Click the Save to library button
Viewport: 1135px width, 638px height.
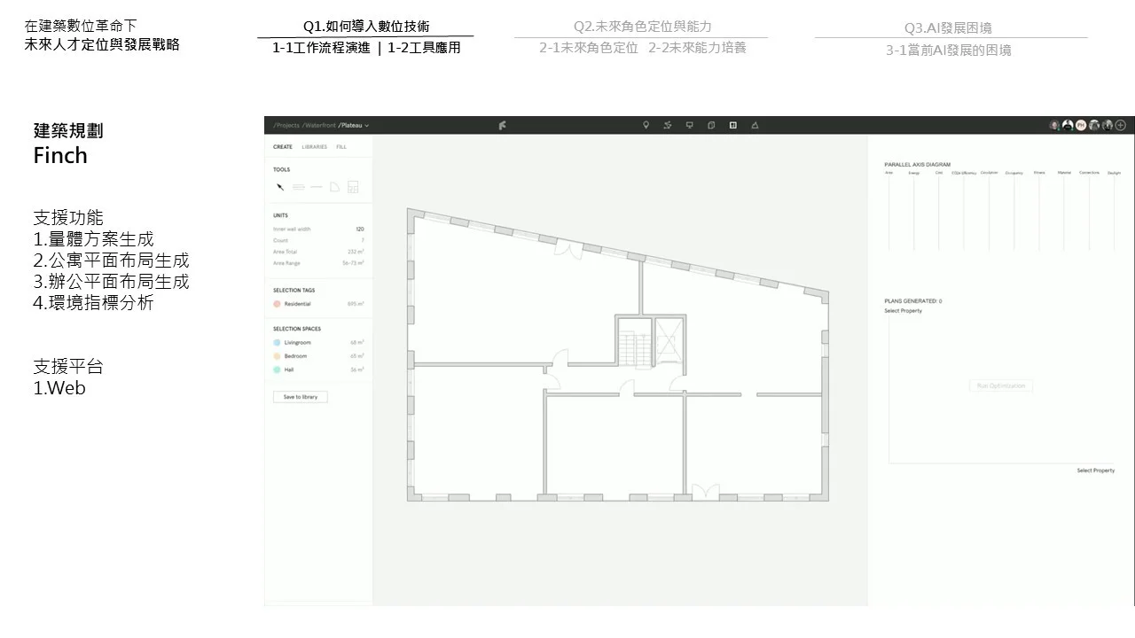click(x=301, y=397)
